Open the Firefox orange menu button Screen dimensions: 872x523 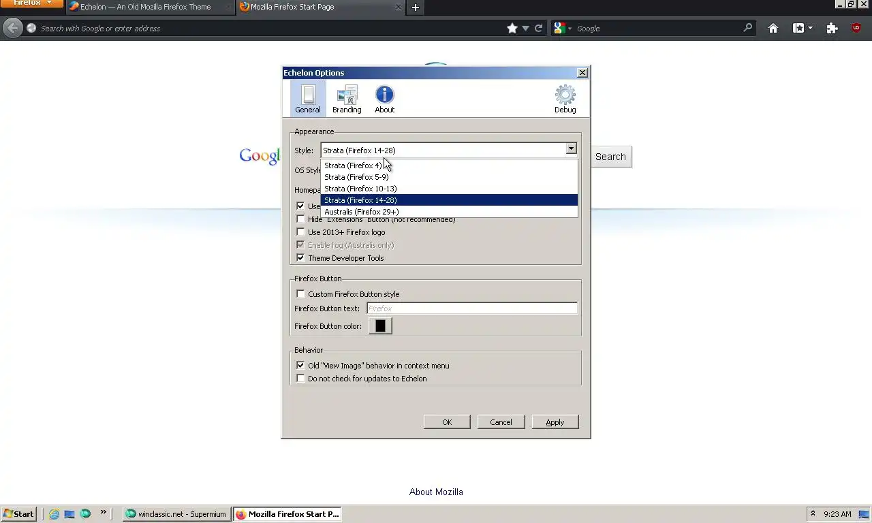click(31, 3)
